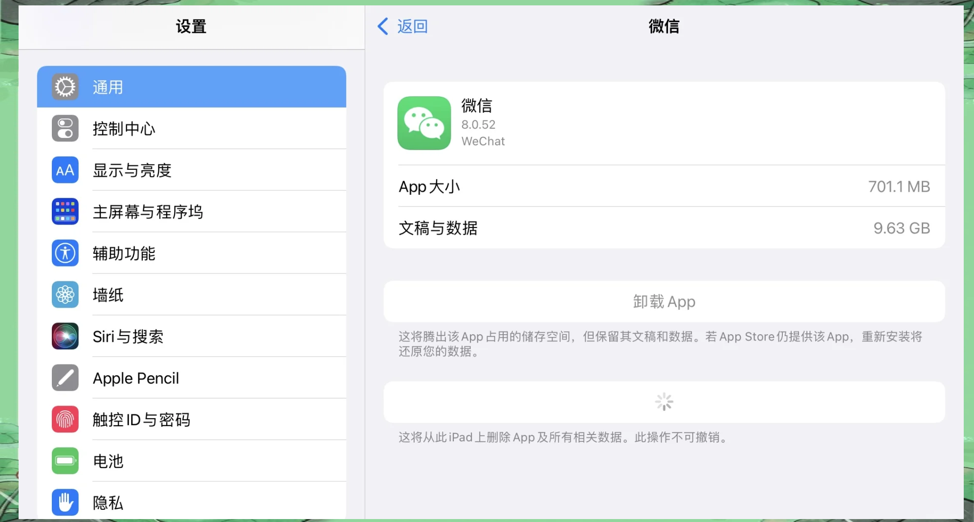Open Siri与搜索 via the Siri icon
Screen dimensions: 974x522
click(x=65, y=336)
